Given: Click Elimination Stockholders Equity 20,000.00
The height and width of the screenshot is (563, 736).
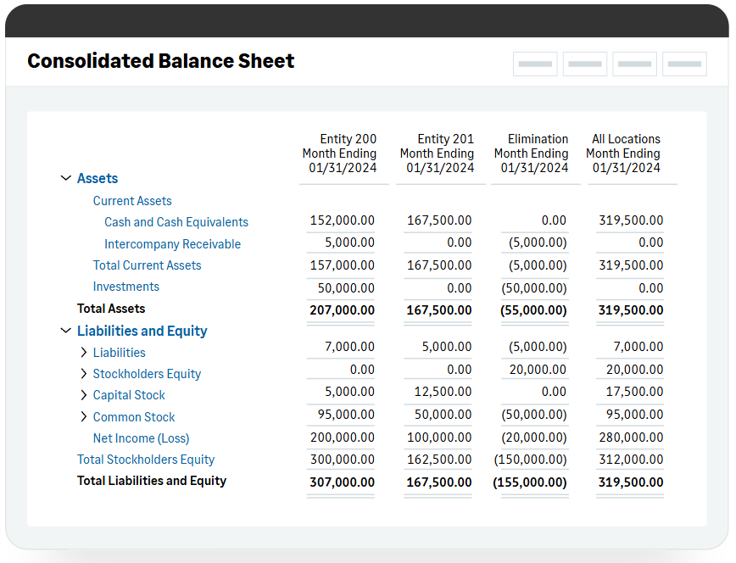Looking at the screenshot, I should (538, 370).
